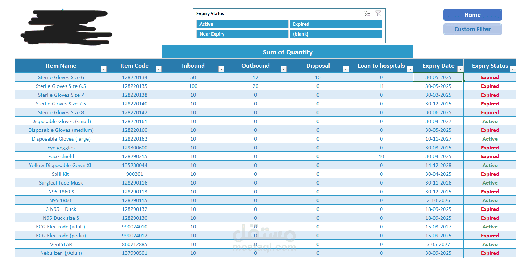The width and height of the screenshot is (529, 258).
Task: Select the (blank) slicer option
Action: click(336, 34)
